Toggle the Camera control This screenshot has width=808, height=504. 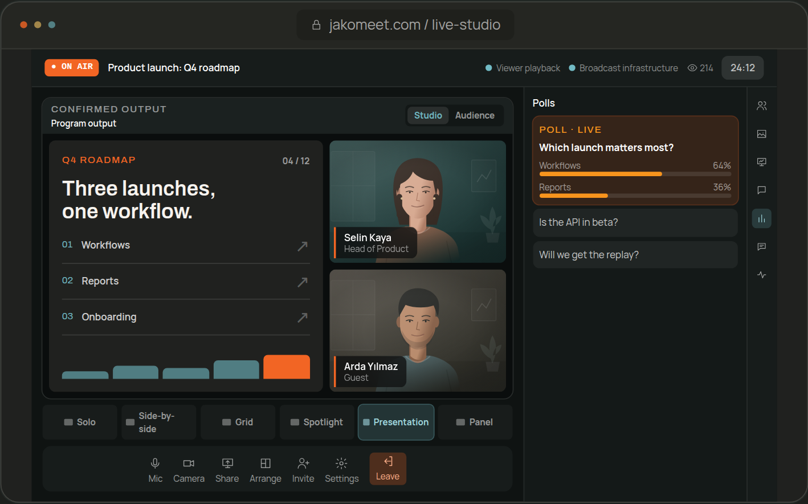189,470
